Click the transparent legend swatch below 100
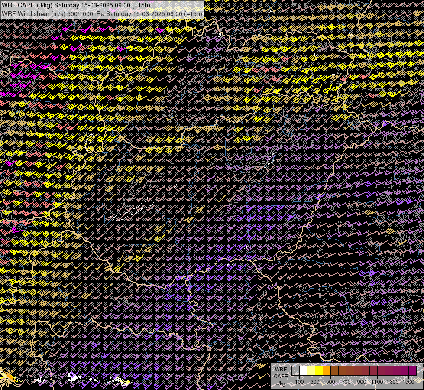Screen dimensions: 424x390 (x=295, y=370)
